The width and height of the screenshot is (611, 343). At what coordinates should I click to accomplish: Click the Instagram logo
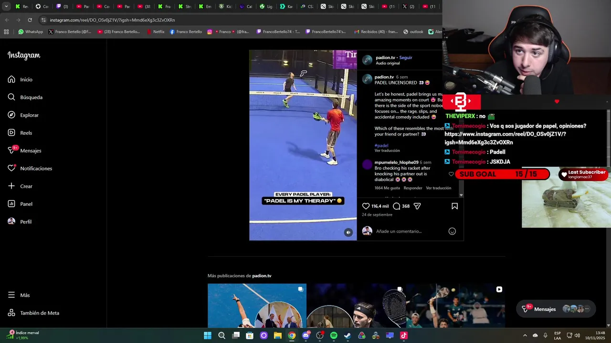[x=24, y=55]
